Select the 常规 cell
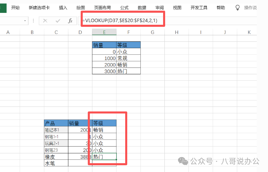The image size is (268, 172). [x=129, y=58]
